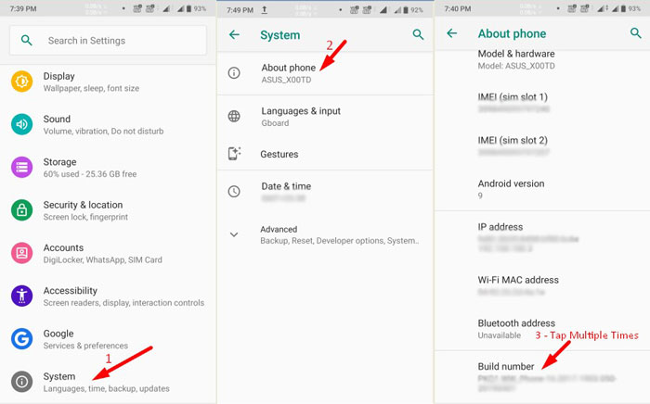Search within About phone screen
The height and width of the screenshot is (404, 650).
(635, 33)
